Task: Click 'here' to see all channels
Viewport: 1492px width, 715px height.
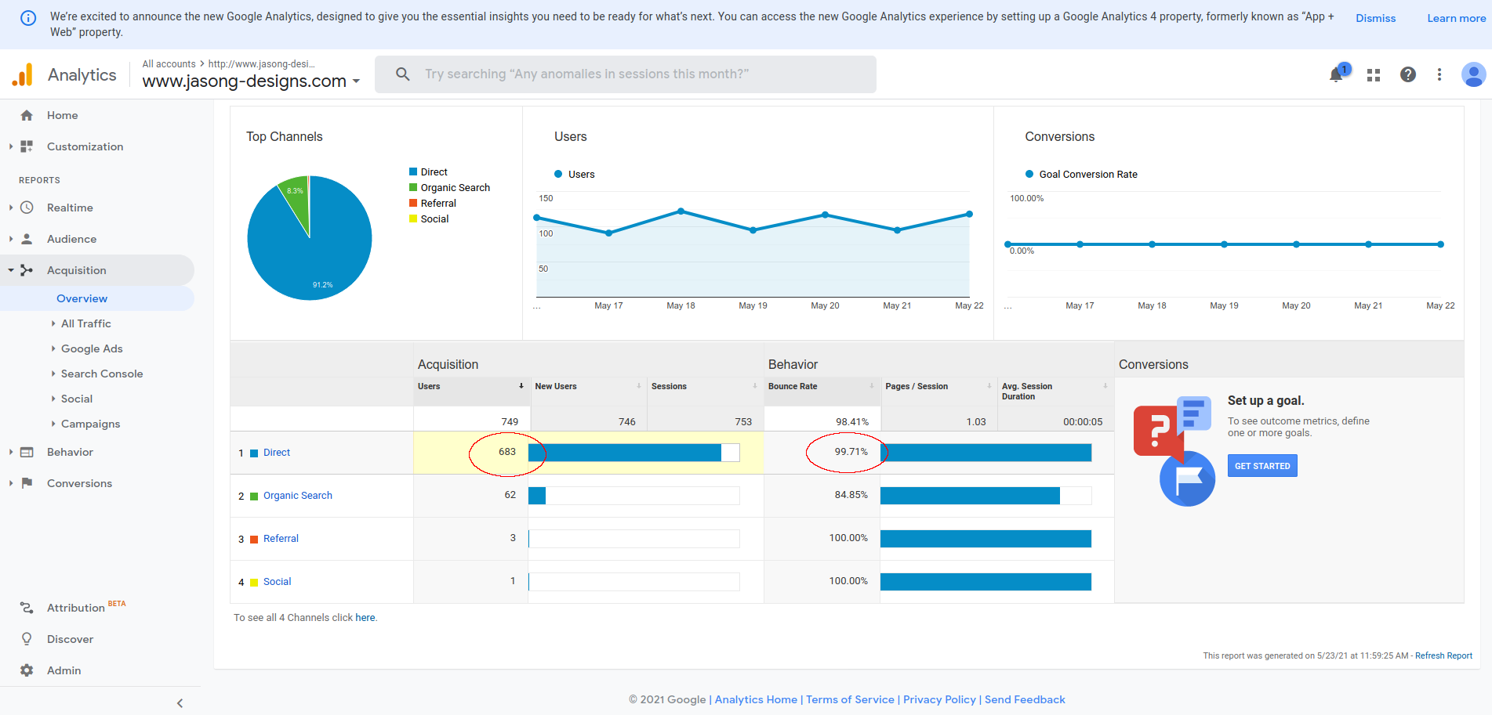Action: click(365, 618)
